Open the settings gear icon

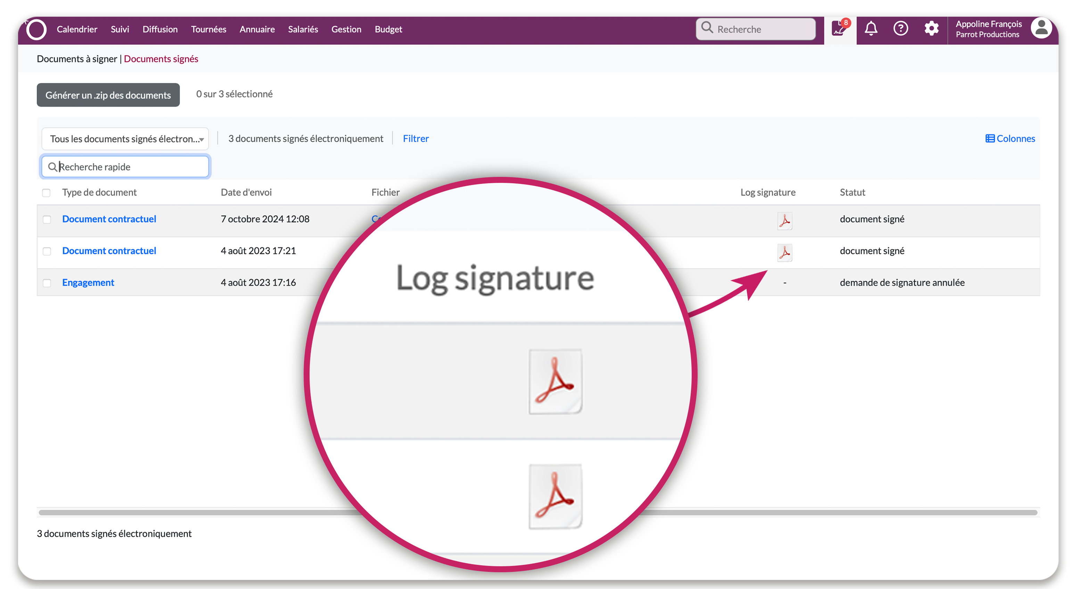931,29
